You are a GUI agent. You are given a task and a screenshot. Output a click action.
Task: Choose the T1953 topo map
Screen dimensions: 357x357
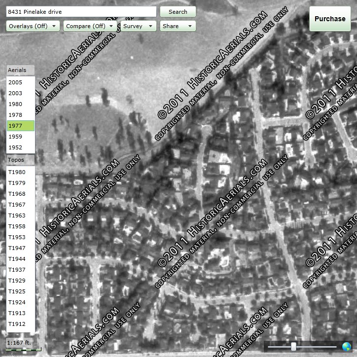pos(21,237)
